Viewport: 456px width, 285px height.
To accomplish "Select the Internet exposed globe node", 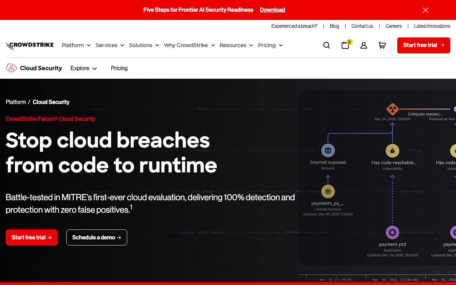I will point(328,151).
